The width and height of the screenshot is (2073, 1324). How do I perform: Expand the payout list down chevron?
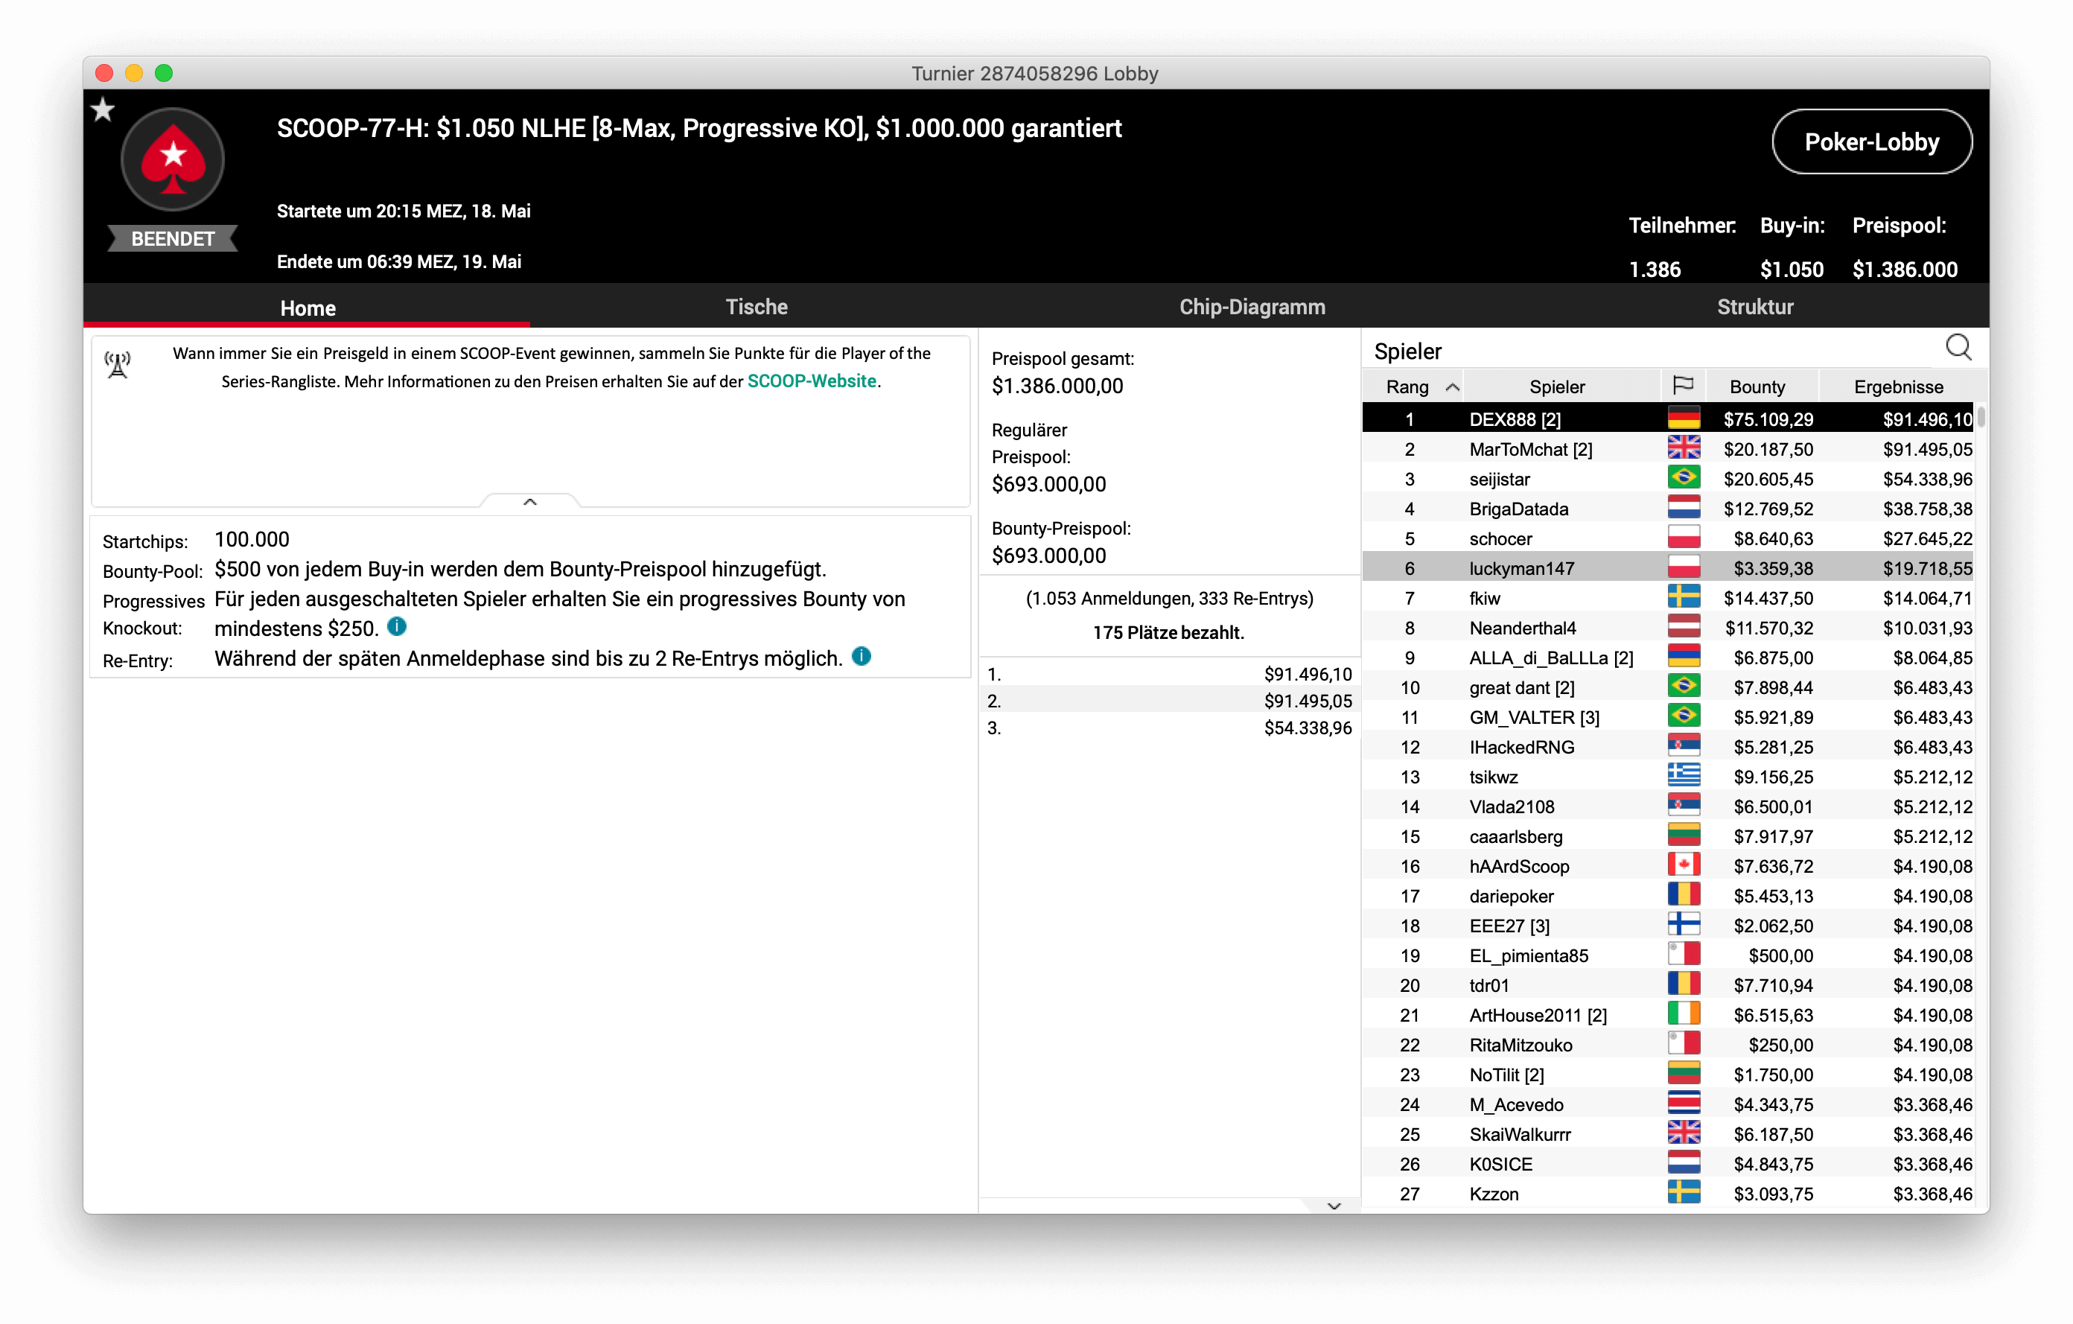click(1334, 1205)
